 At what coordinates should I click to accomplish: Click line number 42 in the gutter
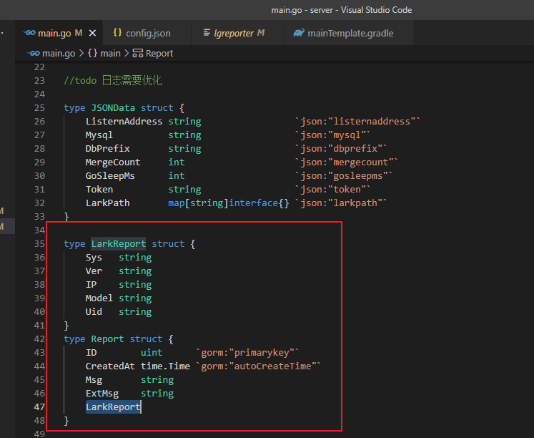[39, 339]
